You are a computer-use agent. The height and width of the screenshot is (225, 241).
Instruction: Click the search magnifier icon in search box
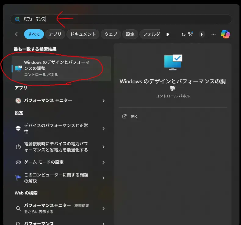pyautogui.click(x=17, y=19)
